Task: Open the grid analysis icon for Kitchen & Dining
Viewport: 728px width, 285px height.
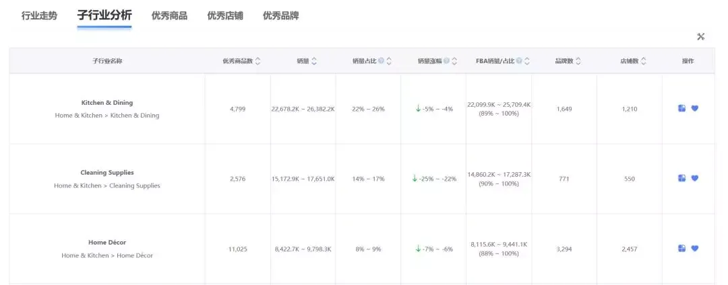Action: pyautogui.click(x=682, y=108)
